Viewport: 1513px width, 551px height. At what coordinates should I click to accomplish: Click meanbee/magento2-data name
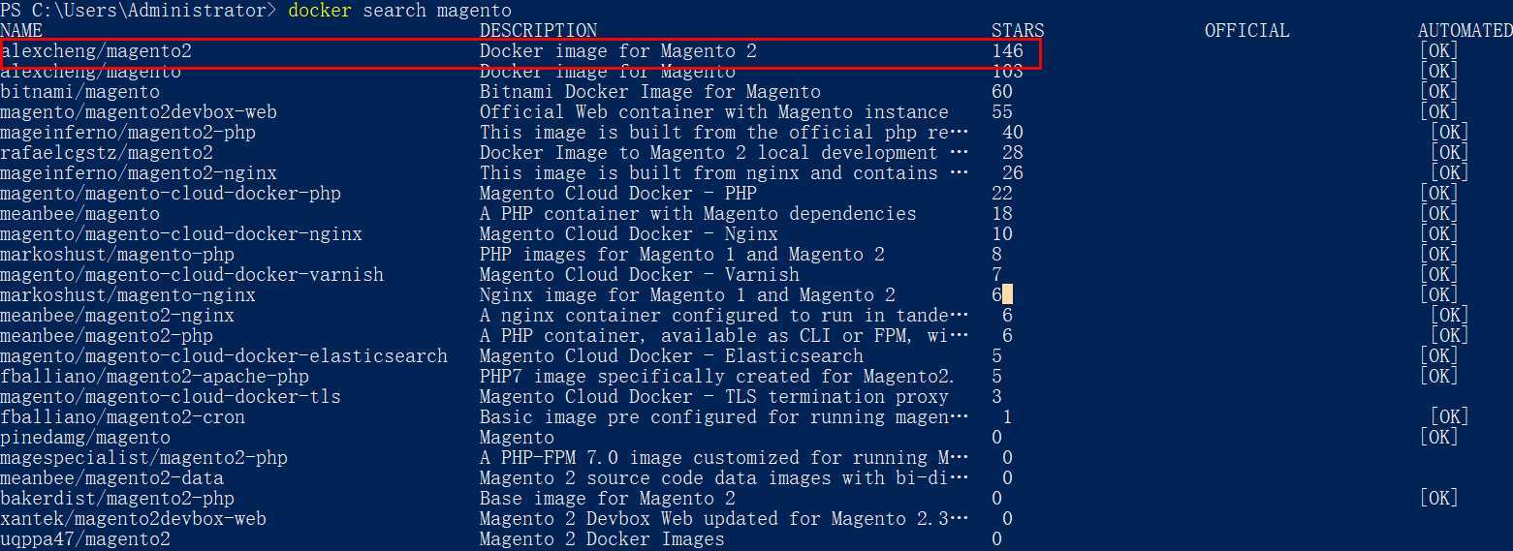click(x=111, y=478)
